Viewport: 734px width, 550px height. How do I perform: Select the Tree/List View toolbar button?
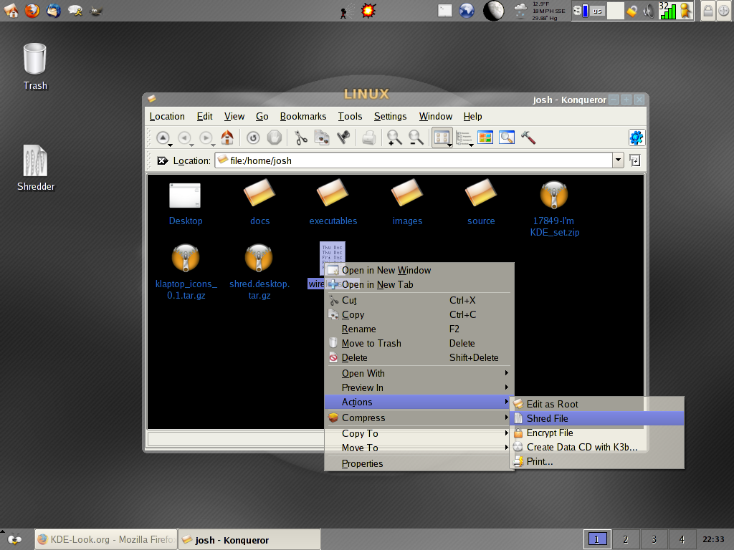tap(463, 137)
